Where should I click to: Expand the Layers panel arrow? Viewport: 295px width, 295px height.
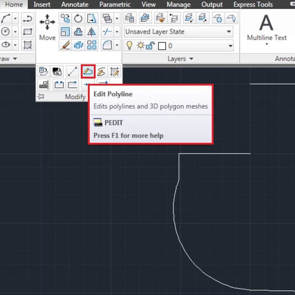pos(191,58)
